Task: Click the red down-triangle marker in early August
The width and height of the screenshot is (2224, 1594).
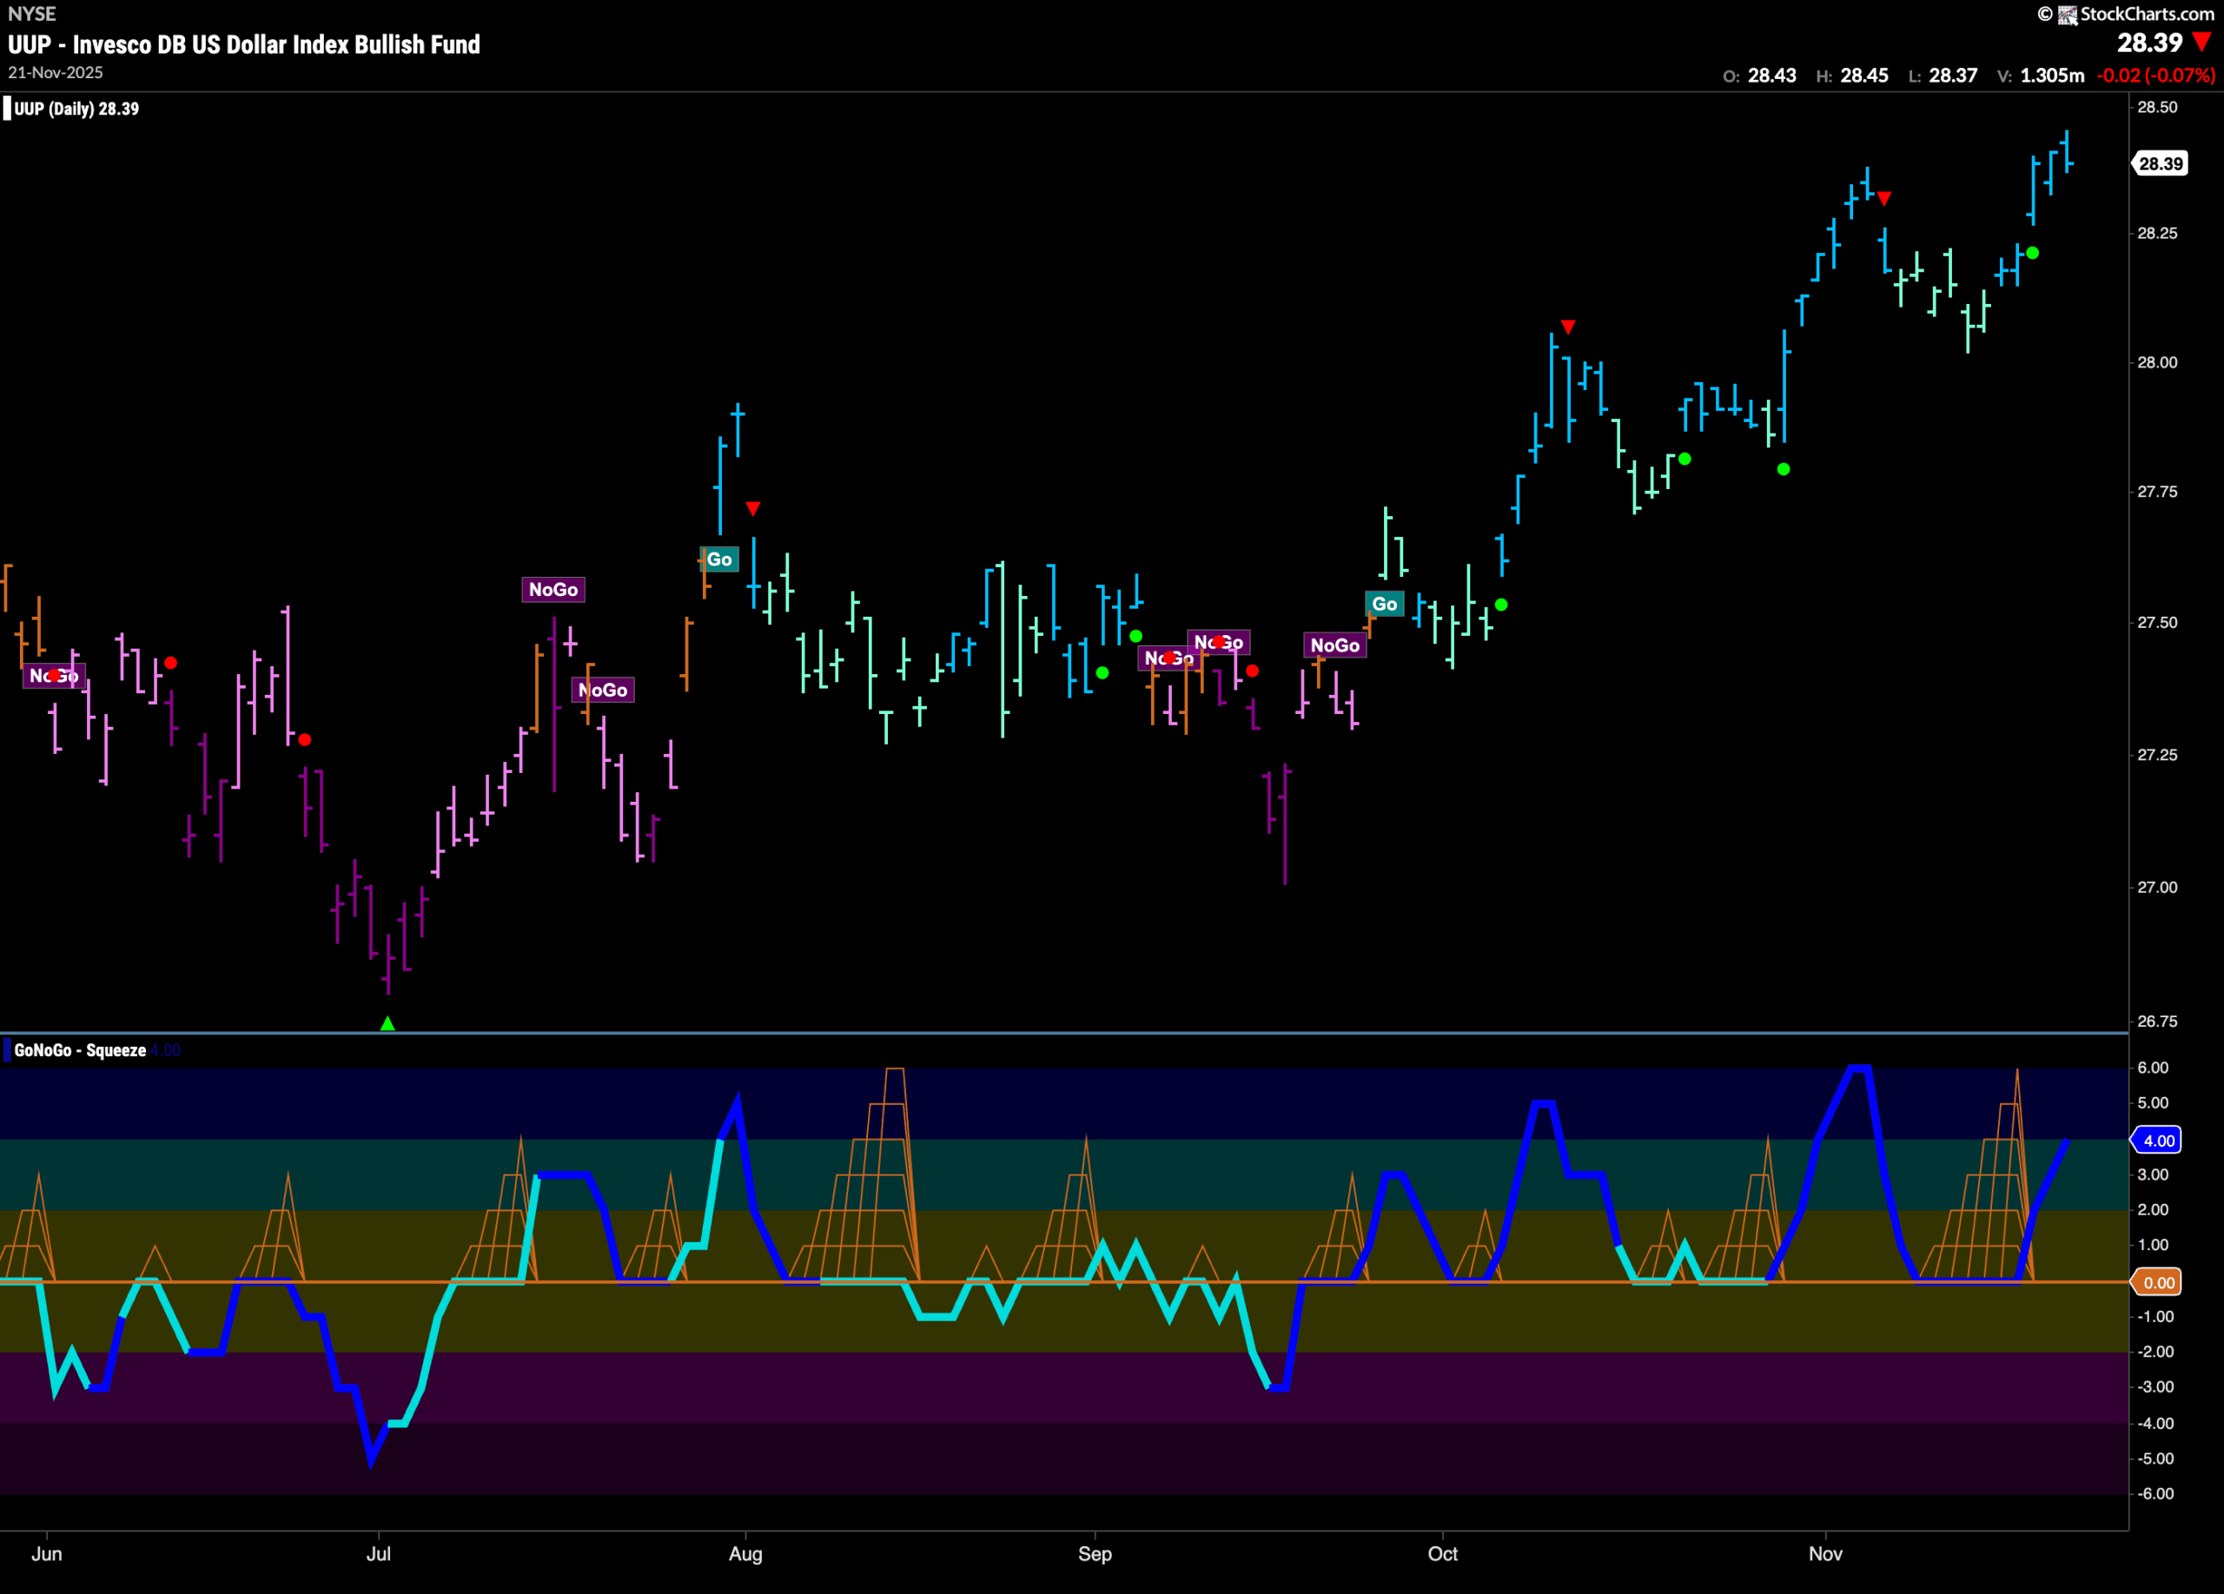Action: tap(753, 509)
